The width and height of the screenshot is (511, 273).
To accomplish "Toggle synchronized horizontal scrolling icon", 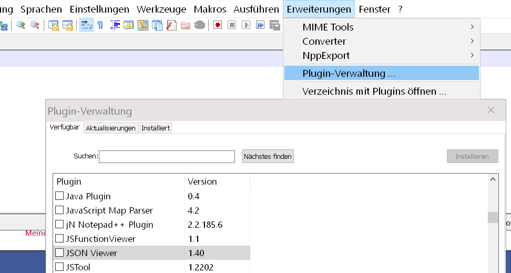I will click(x=68, y=25).
